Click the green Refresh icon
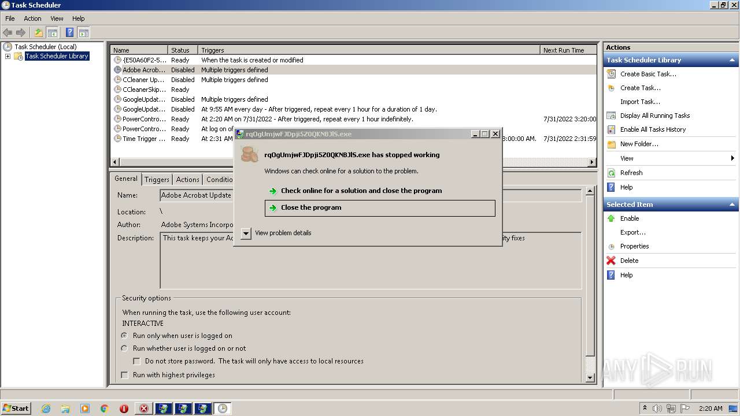 click(x=611, y=173)
